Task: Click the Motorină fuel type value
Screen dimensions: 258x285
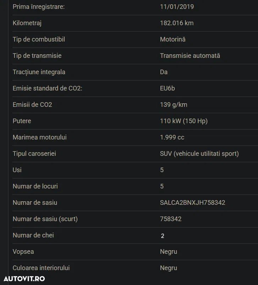Action: (x=172, y=39)
